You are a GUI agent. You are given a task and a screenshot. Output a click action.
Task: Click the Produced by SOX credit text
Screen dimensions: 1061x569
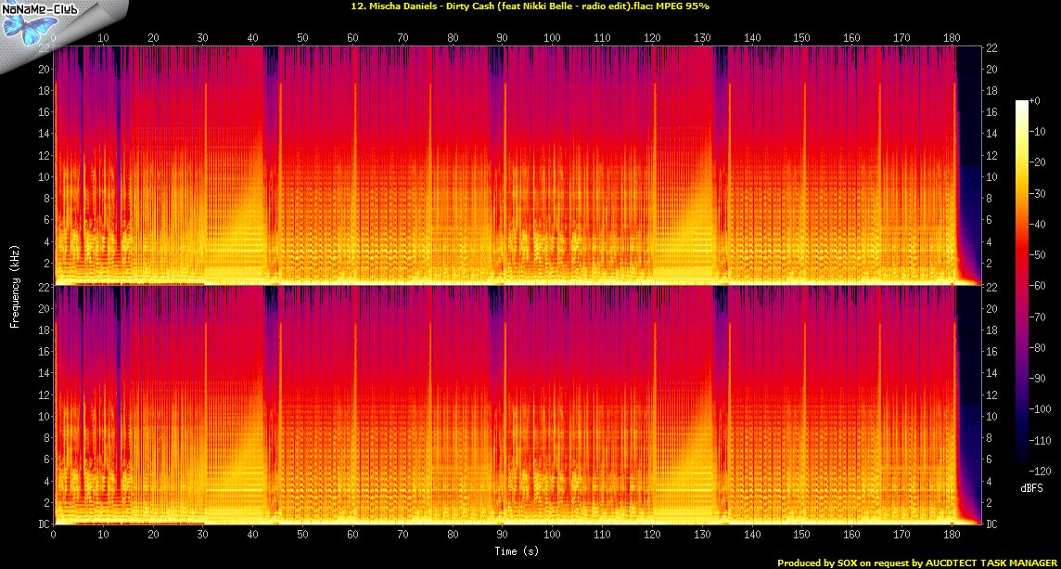(x=916, y=563)
